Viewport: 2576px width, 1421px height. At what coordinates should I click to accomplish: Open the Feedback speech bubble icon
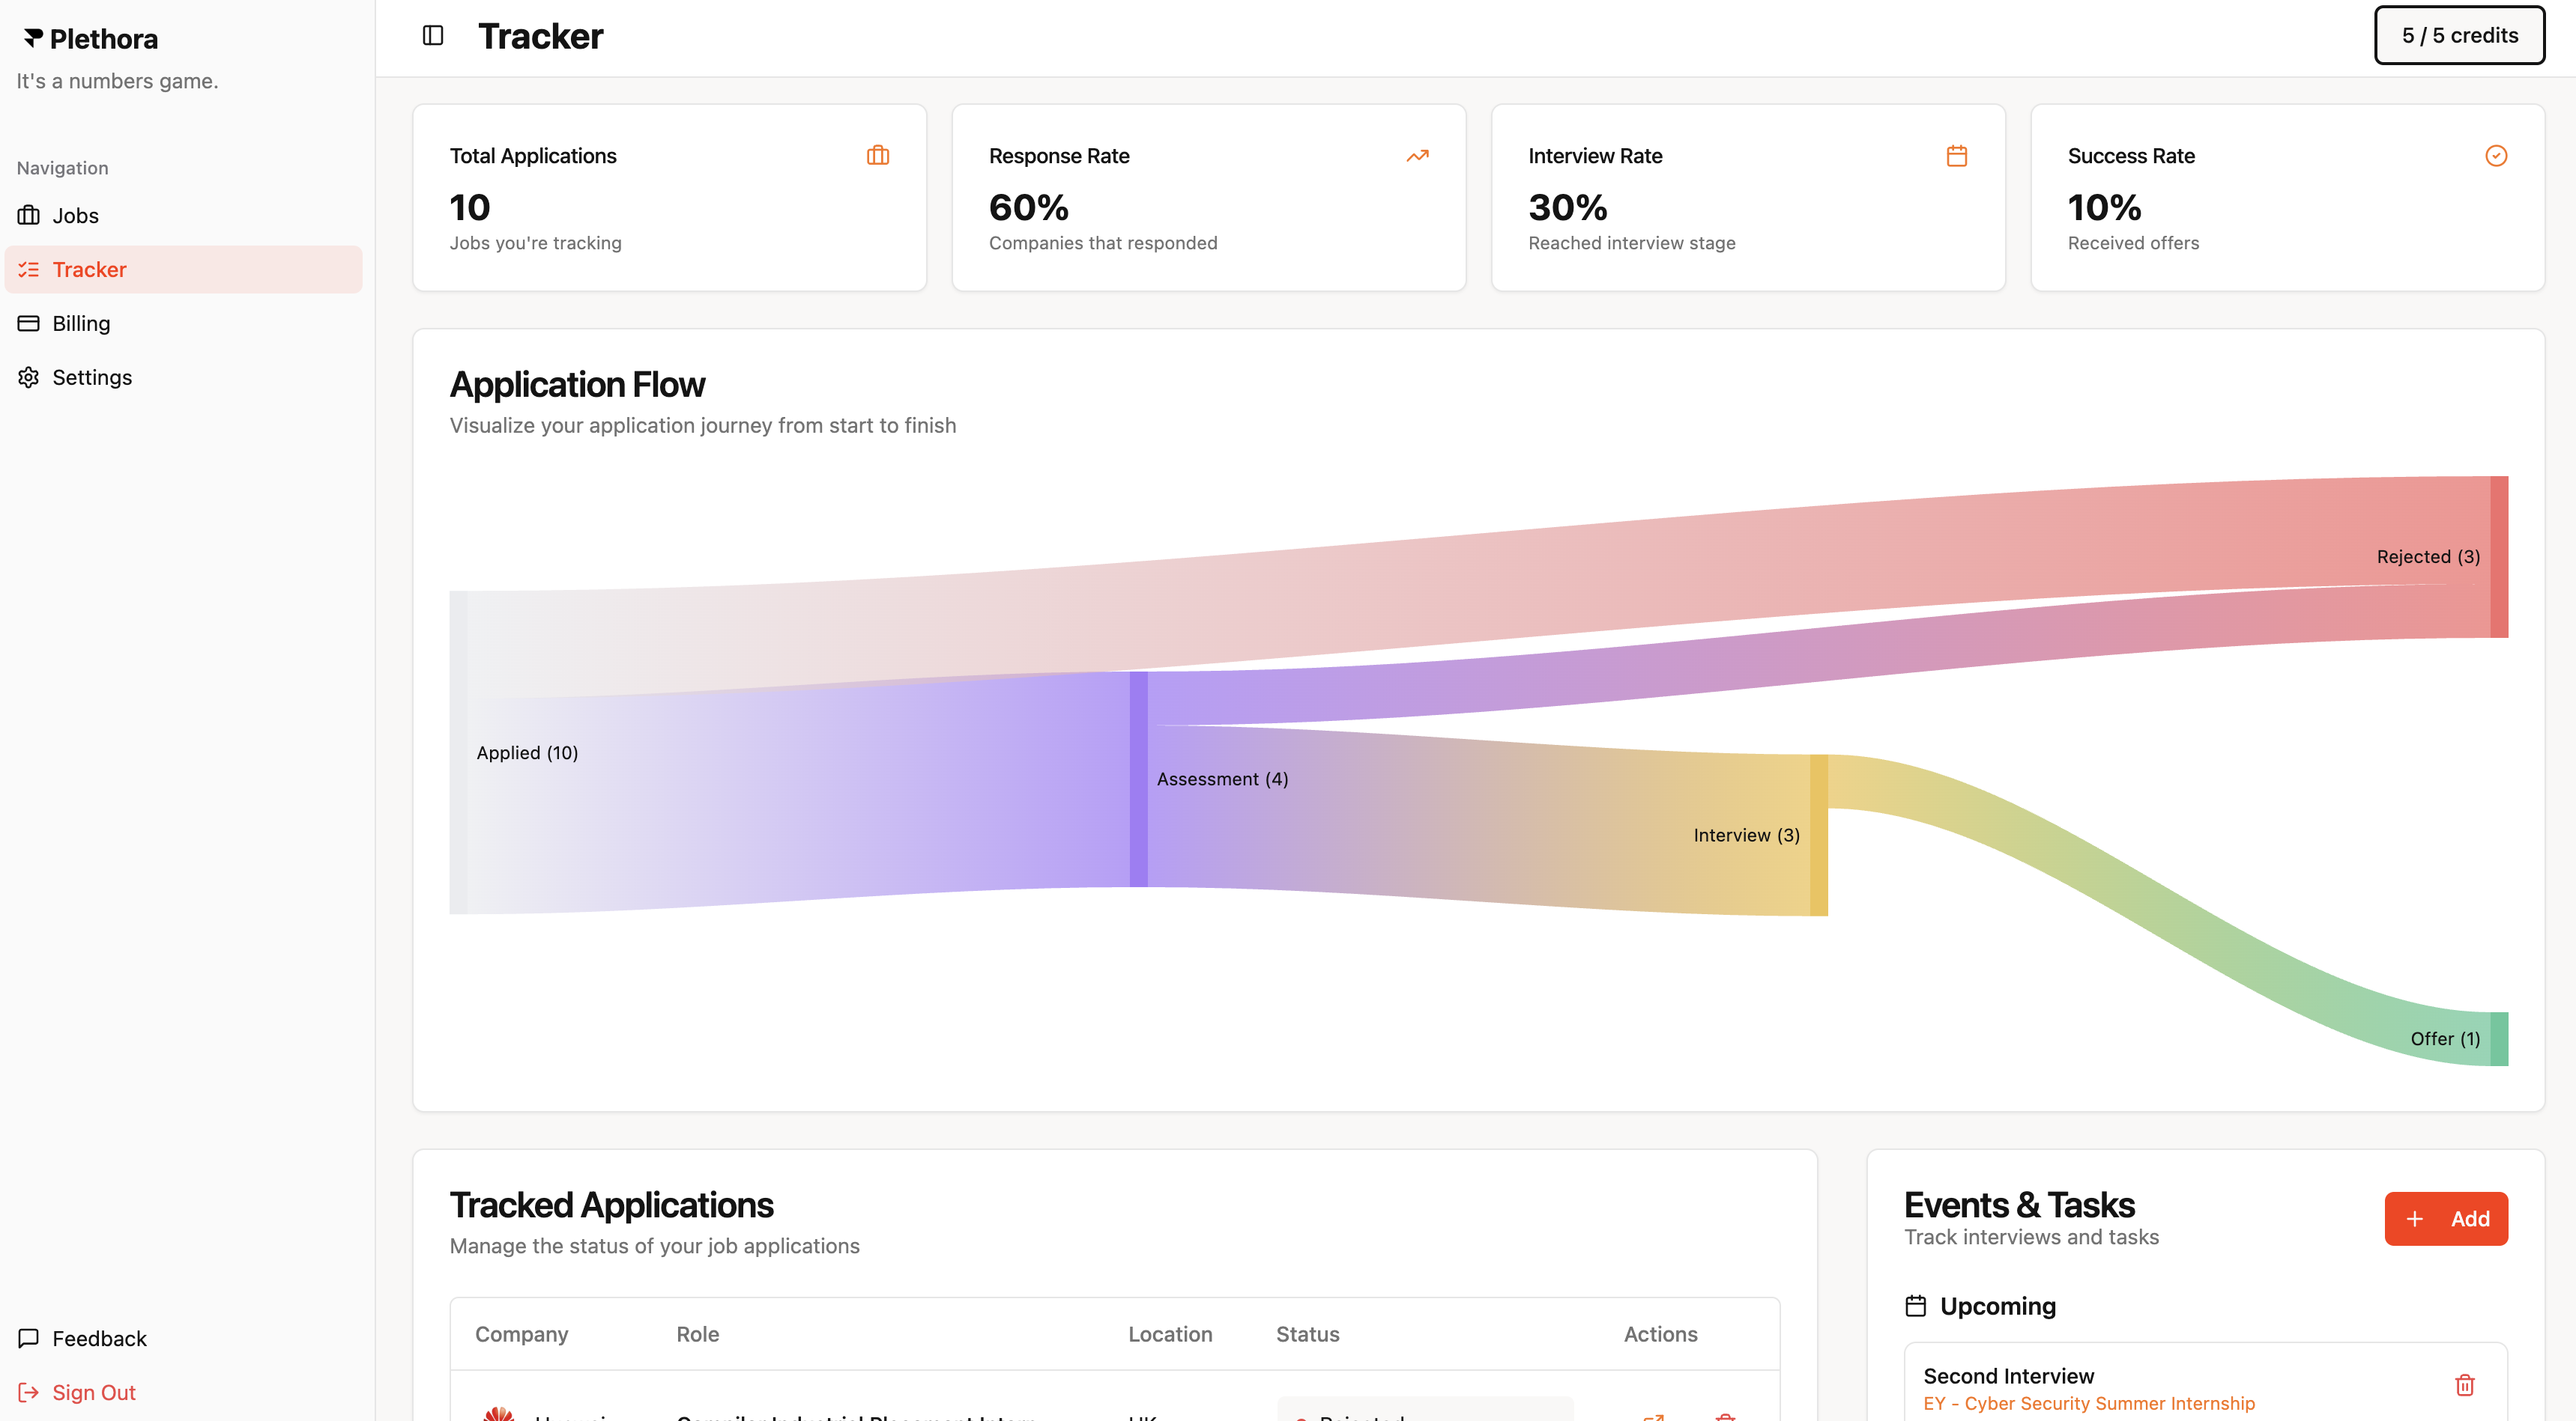pyautogui.click(x=29, y=1338)
